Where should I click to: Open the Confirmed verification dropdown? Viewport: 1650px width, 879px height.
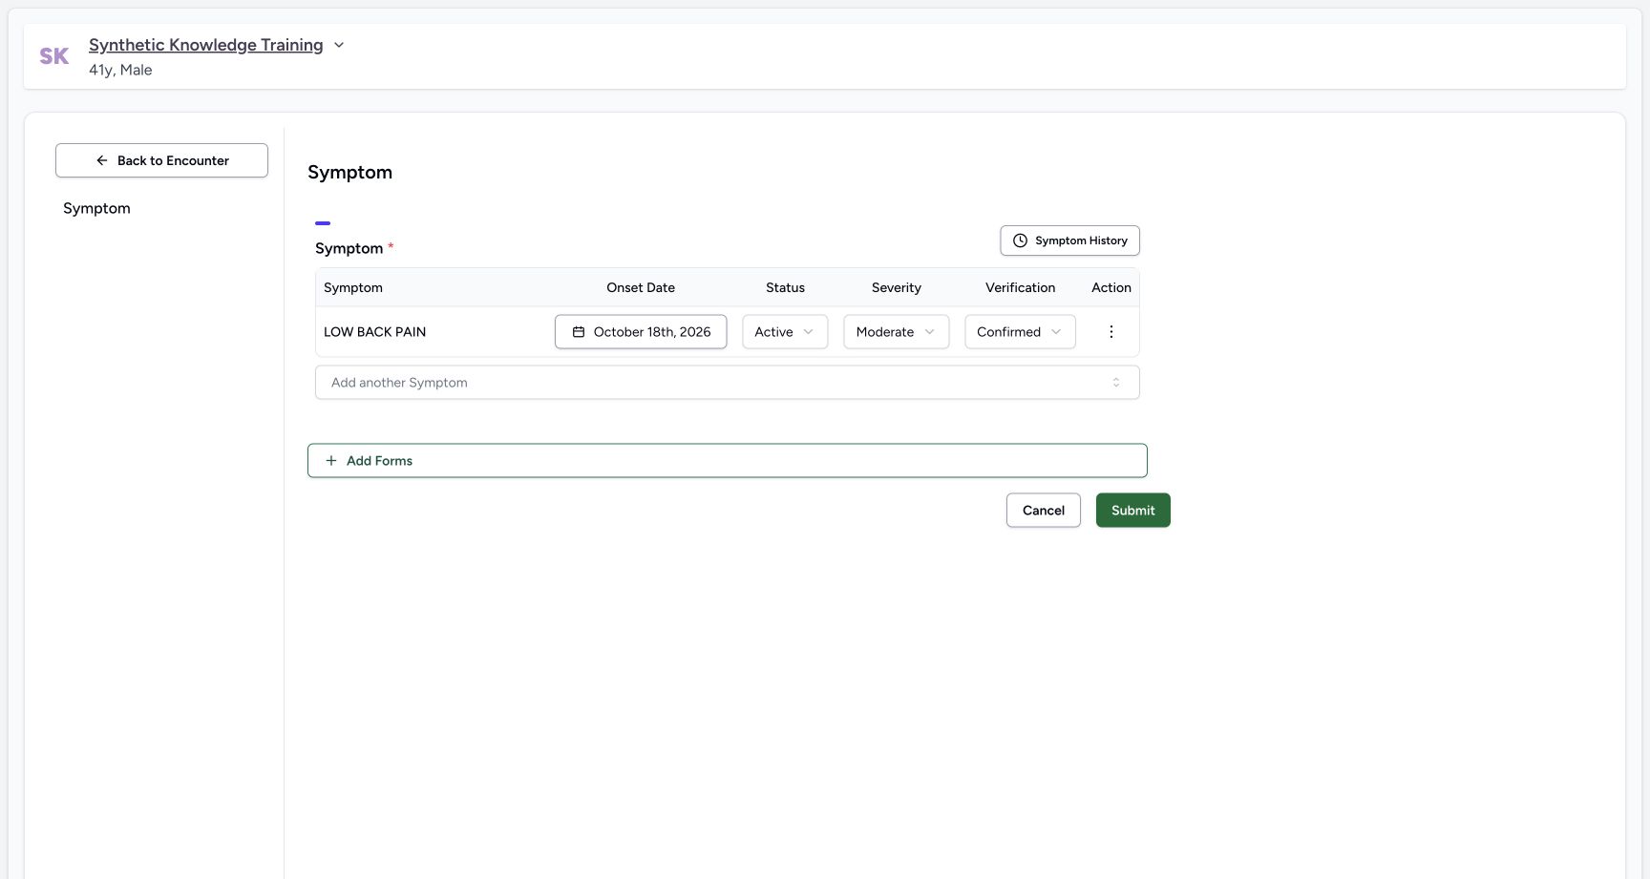click(1020, 332)
